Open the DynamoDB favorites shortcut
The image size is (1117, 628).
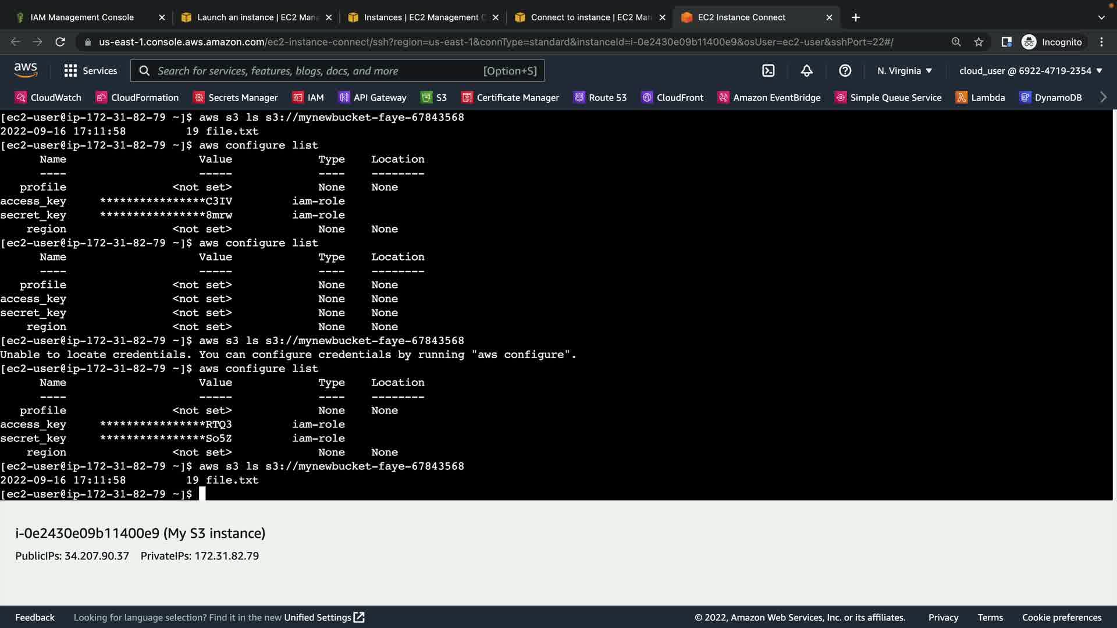pos(1051,97)
